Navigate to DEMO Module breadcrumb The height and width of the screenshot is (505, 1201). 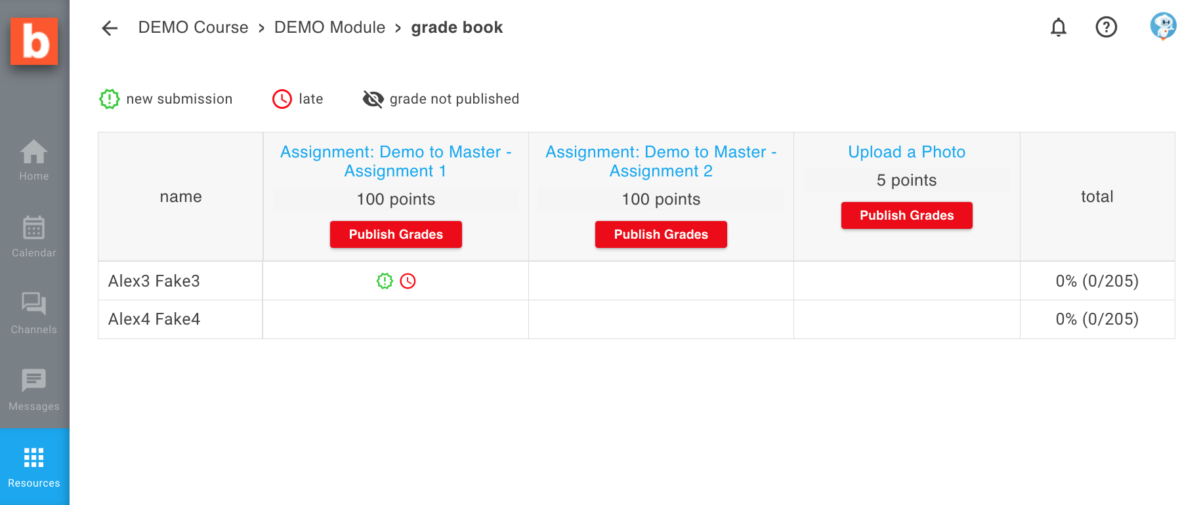[x=329, y=28]
